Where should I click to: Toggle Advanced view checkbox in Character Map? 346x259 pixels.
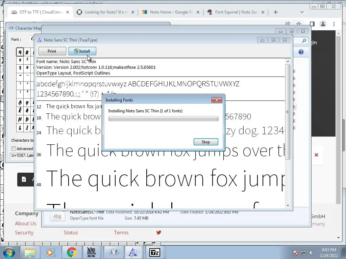pos(14,149)
